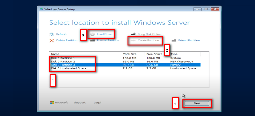
Task: Click the Load Driver disc icon
Action: [x=92, y=34]
